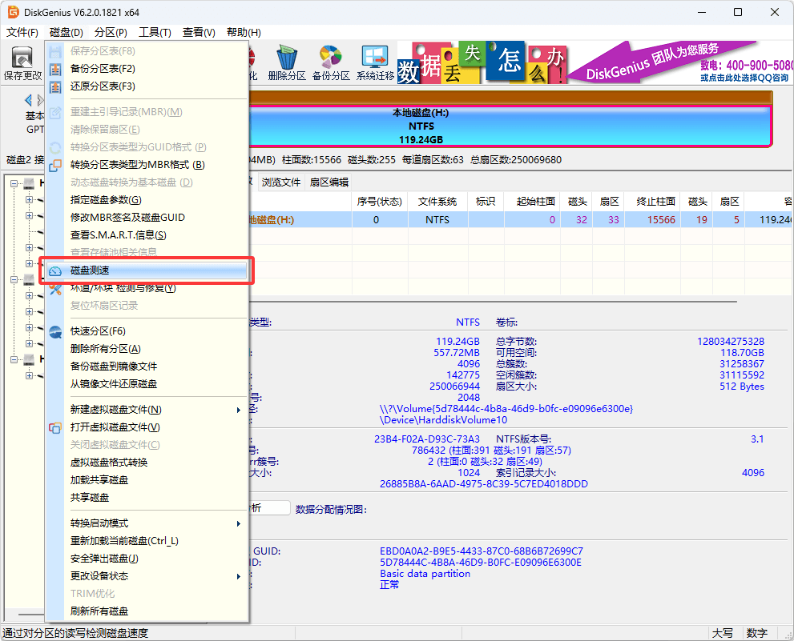Choose 虚拟磁盘格式转换

point(146,463)
